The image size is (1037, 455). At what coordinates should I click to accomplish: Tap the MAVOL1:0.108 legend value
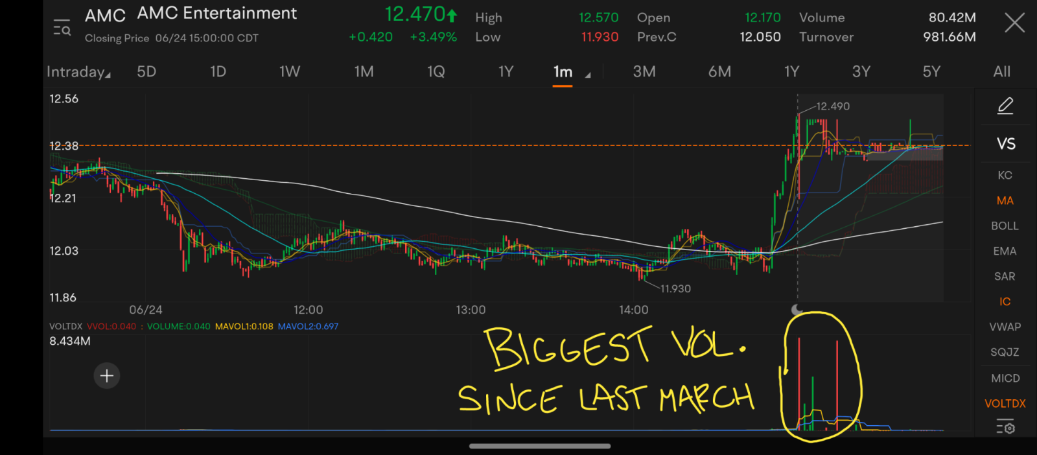pos(244,327)
